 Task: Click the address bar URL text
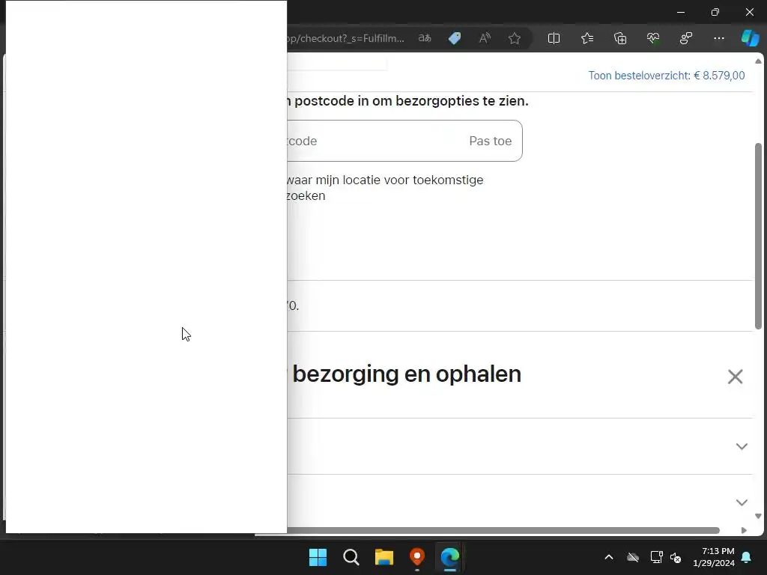coord(346,38)
